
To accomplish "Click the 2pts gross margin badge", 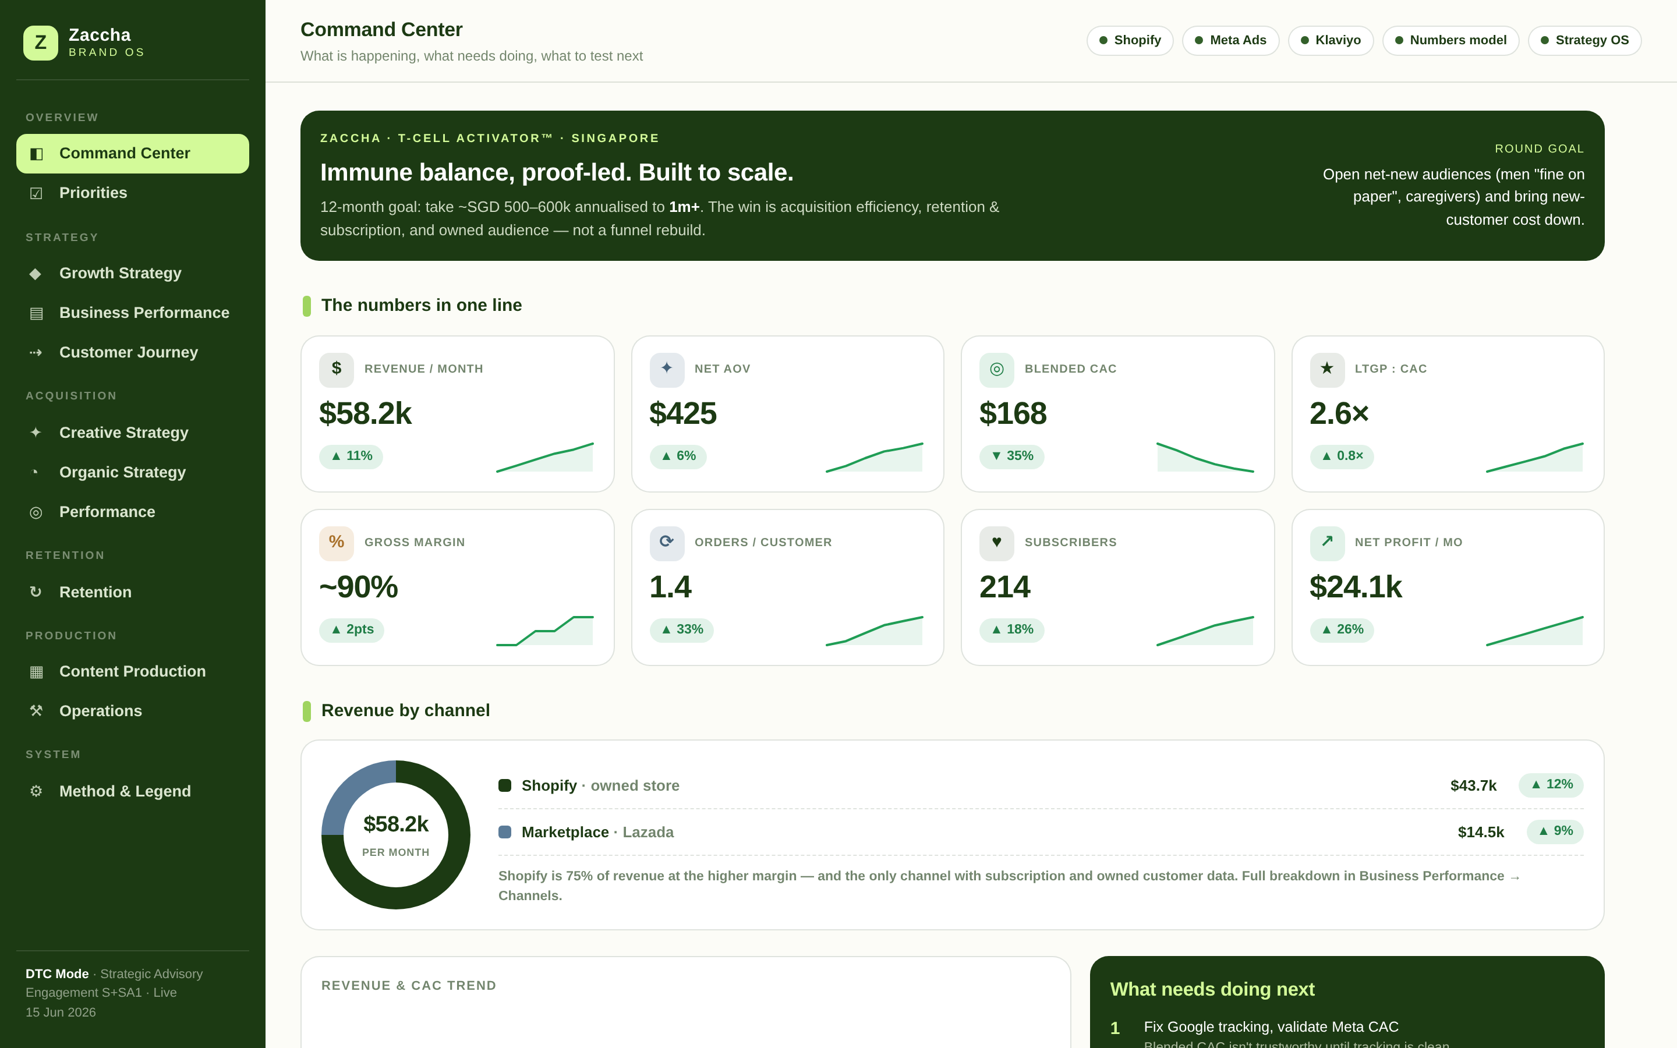I will point(351,629).
